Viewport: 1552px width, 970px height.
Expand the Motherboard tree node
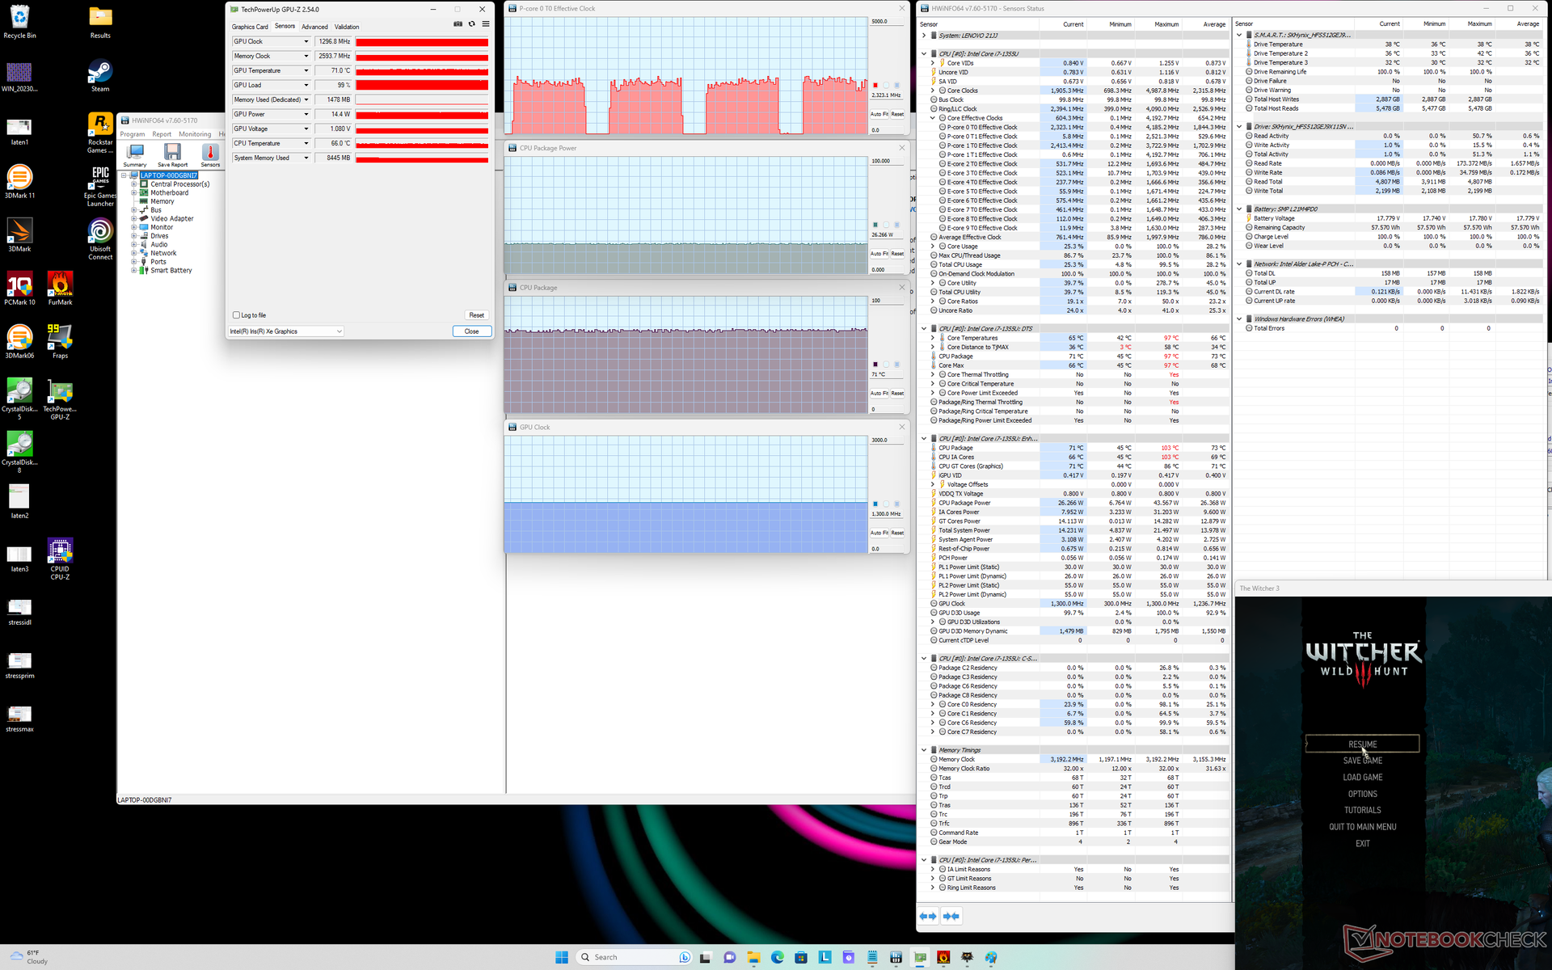(134, 193)
